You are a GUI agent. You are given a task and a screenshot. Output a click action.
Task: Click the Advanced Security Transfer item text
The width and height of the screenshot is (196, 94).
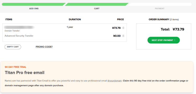pos(19,36)
